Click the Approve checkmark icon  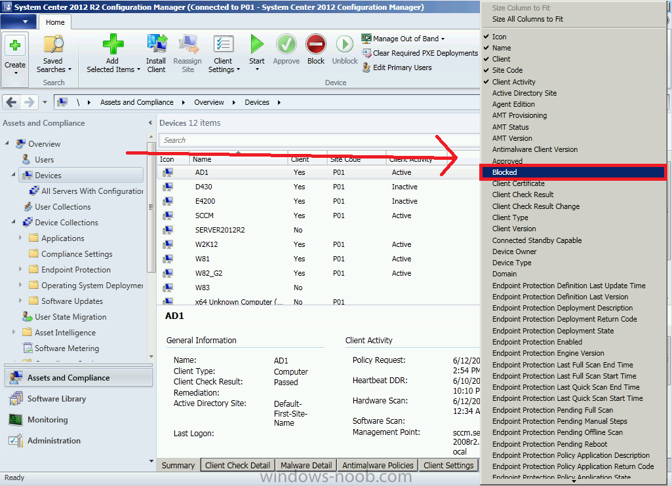point(287,44)
